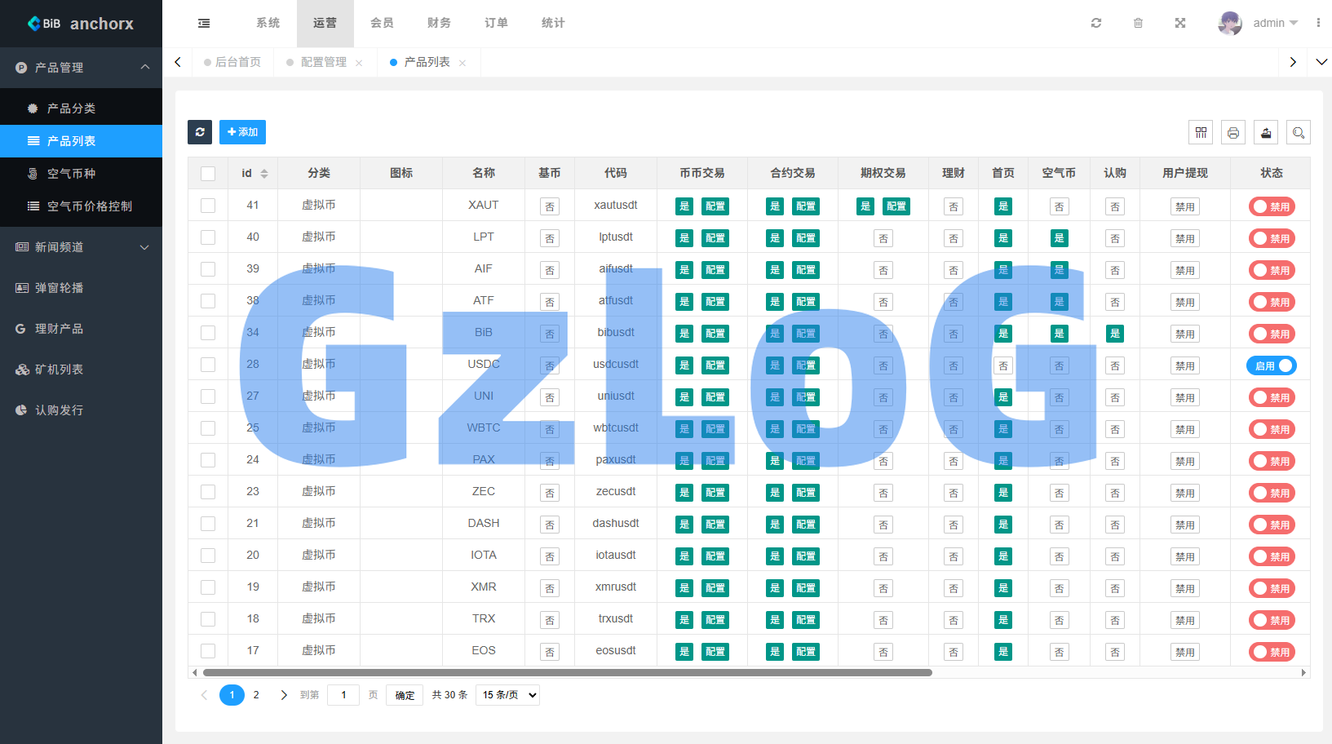This screenshot has width=1332, height=744.
Task: Click the export table icon
Action: 1266,132
